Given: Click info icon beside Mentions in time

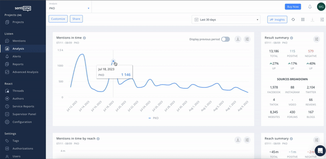Looking at the screenshot, I should click(84, 38).
